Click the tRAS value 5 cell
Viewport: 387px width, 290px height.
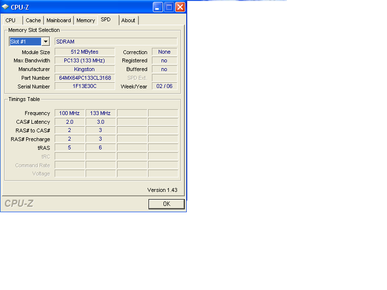70,147
